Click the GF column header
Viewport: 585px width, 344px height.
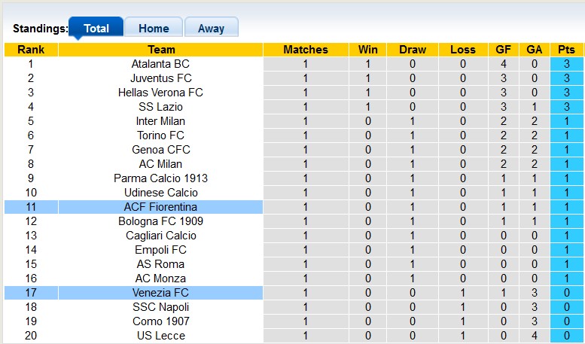pos(503,50)
